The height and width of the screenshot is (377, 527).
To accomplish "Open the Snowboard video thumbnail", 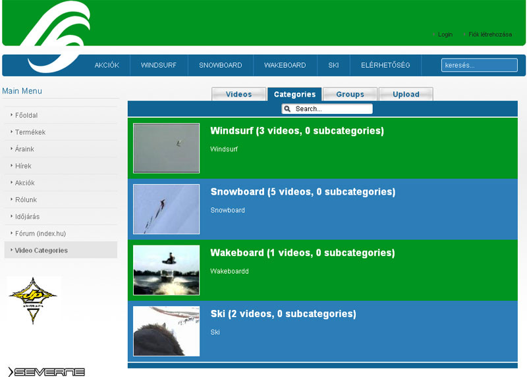I will (x=166, y=209).
